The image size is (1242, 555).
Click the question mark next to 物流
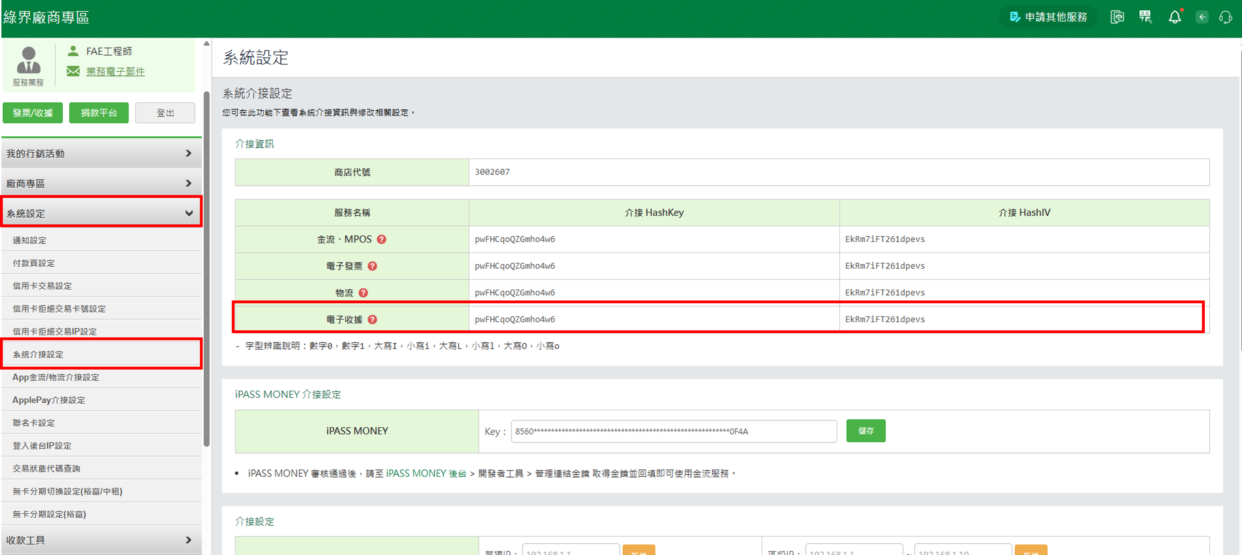pyautogui.click(x=363, y=293)
